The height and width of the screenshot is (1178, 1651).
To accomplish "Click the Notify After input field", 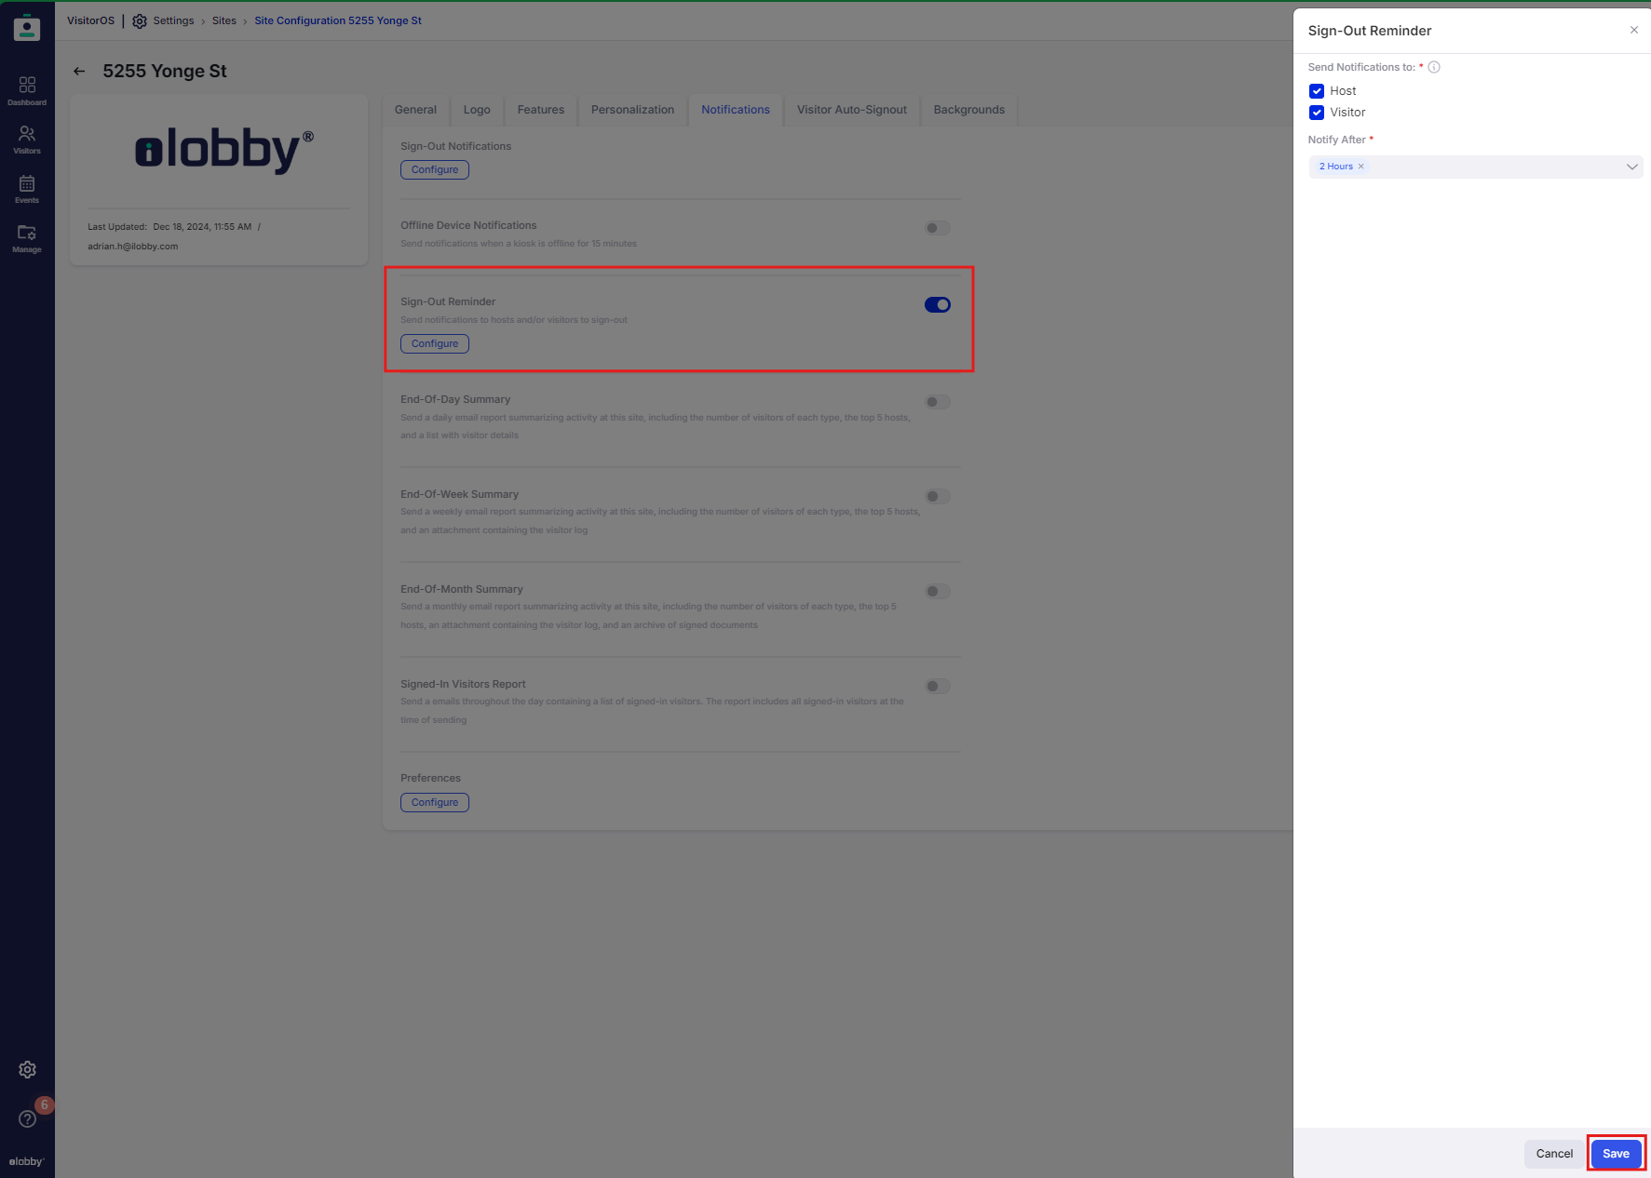I will [x=1476, y=167].
